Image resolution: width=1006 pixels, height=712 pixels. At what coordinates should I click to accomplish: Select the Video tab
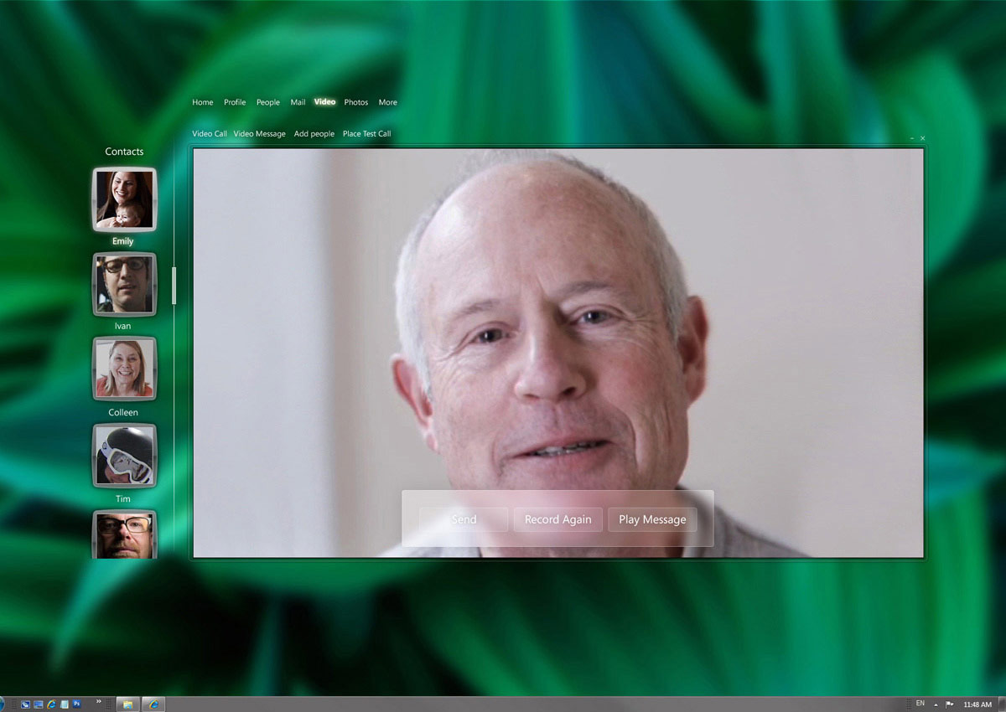coord(325,102)
